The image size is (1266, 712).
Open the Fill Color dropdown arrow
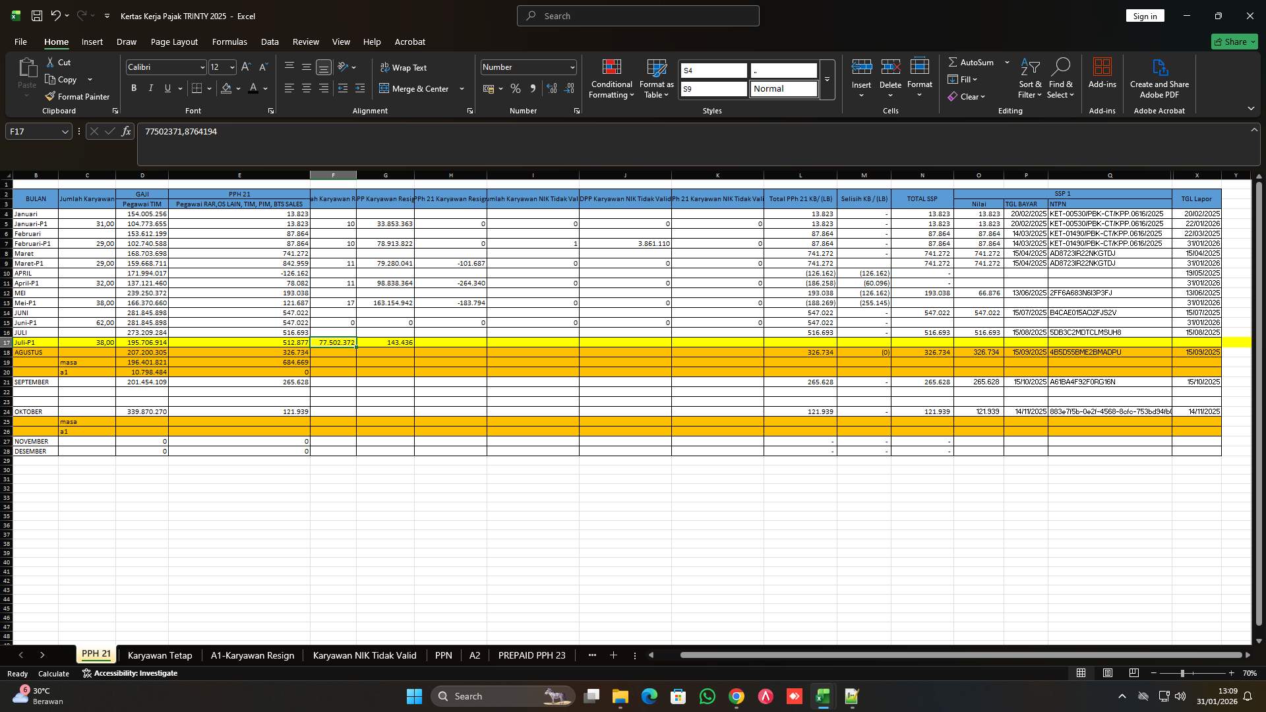[x=237, y=88]
